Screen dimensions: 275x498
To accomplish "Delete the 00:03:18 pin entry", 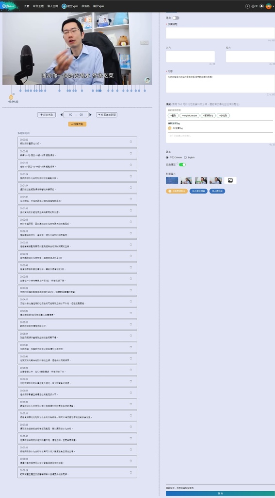I will pyautogui.click(x=131, y=256).
